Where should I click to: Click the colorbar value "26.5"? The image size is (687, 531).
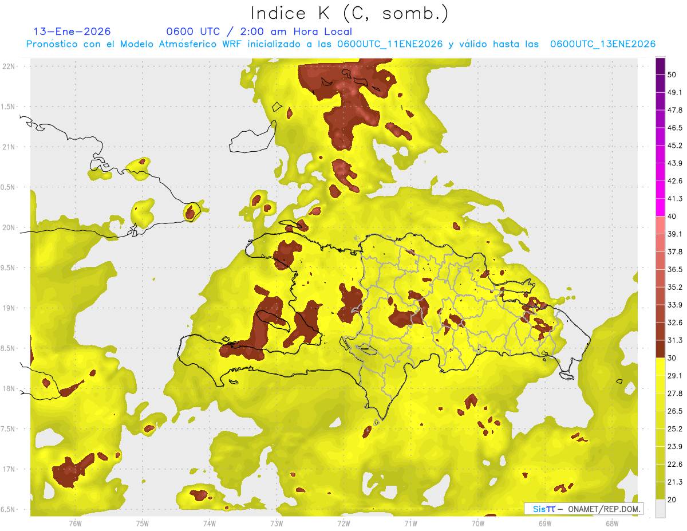675,411
